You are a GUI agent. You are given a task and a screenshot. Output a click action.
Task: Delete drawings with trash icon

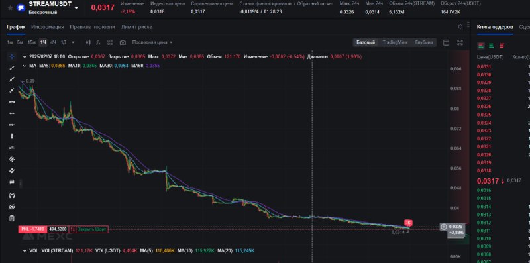[12, 218]
